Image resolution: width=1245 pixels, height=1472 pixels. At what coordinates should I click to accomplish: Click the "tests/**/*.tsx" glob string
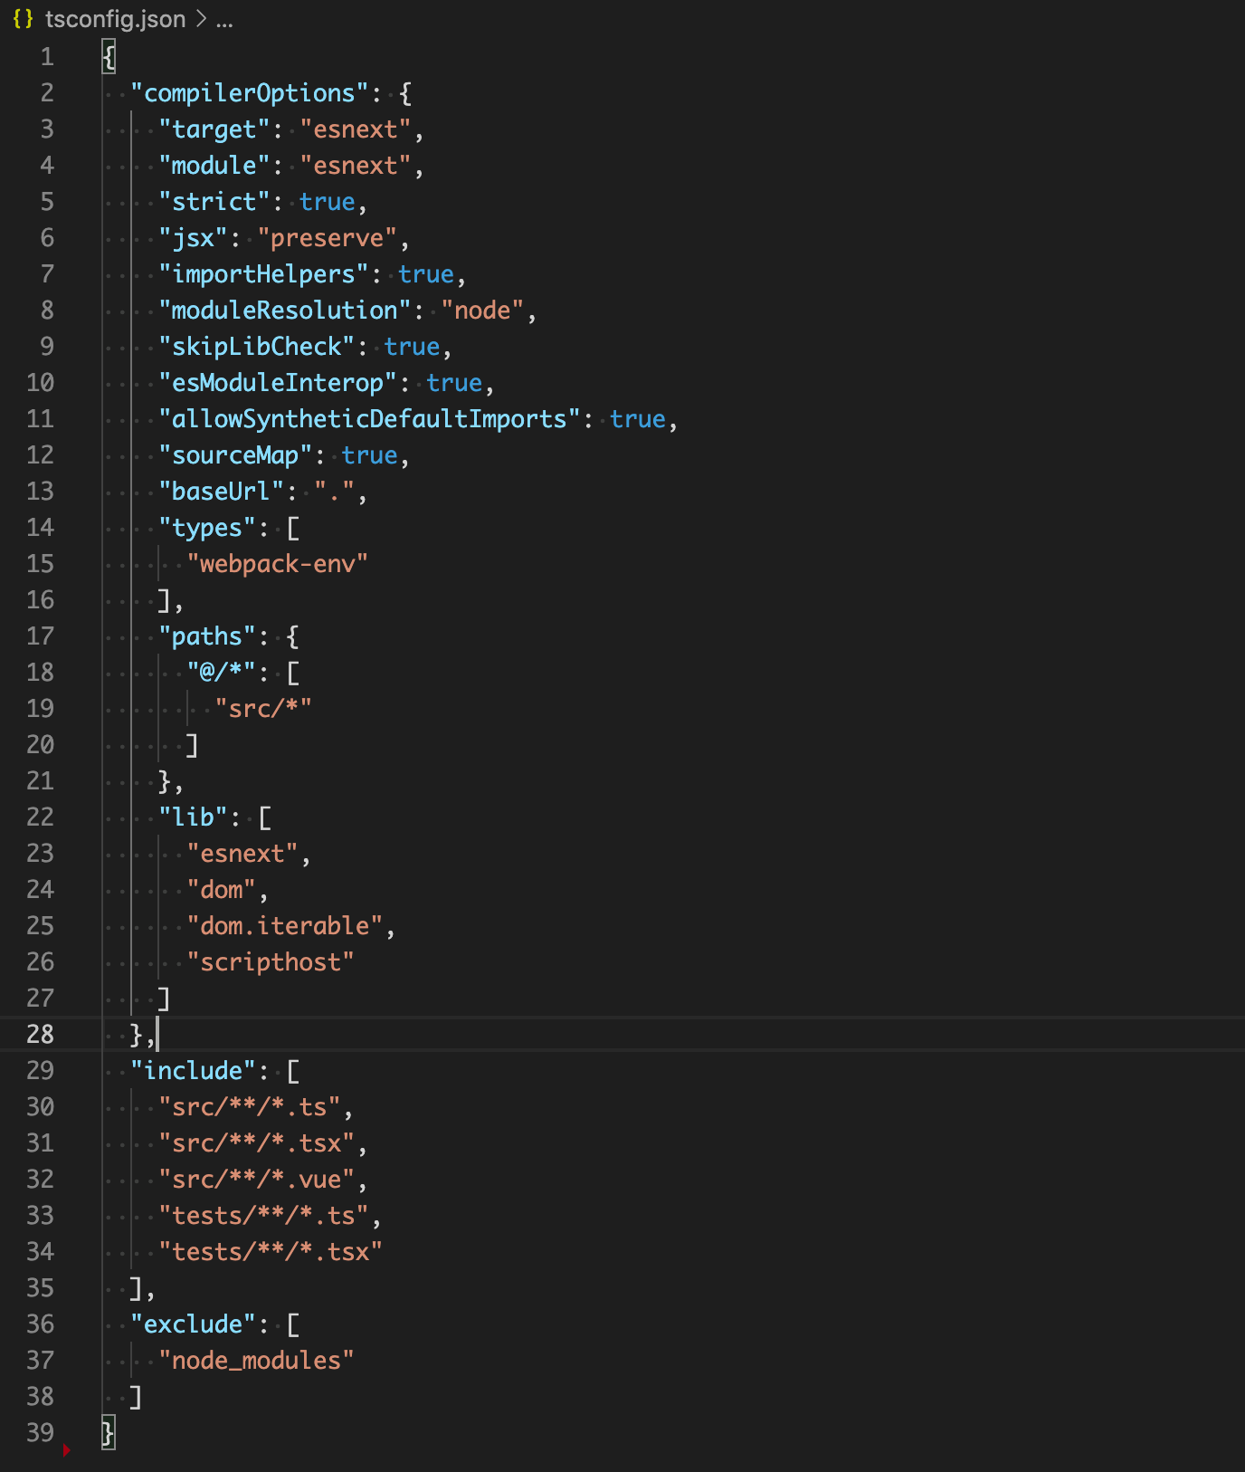click(271, 1252)
